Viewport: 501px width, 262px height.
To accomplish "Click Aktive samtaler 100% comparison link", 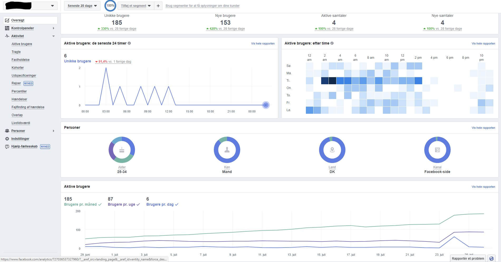I will click(x=334, y=29).
